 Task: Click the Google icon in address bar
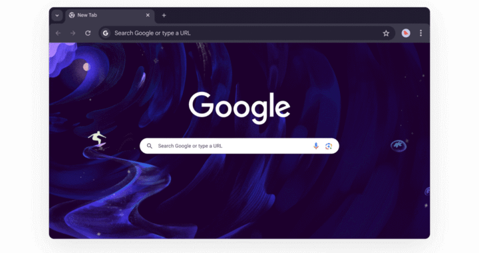point(106,33)
